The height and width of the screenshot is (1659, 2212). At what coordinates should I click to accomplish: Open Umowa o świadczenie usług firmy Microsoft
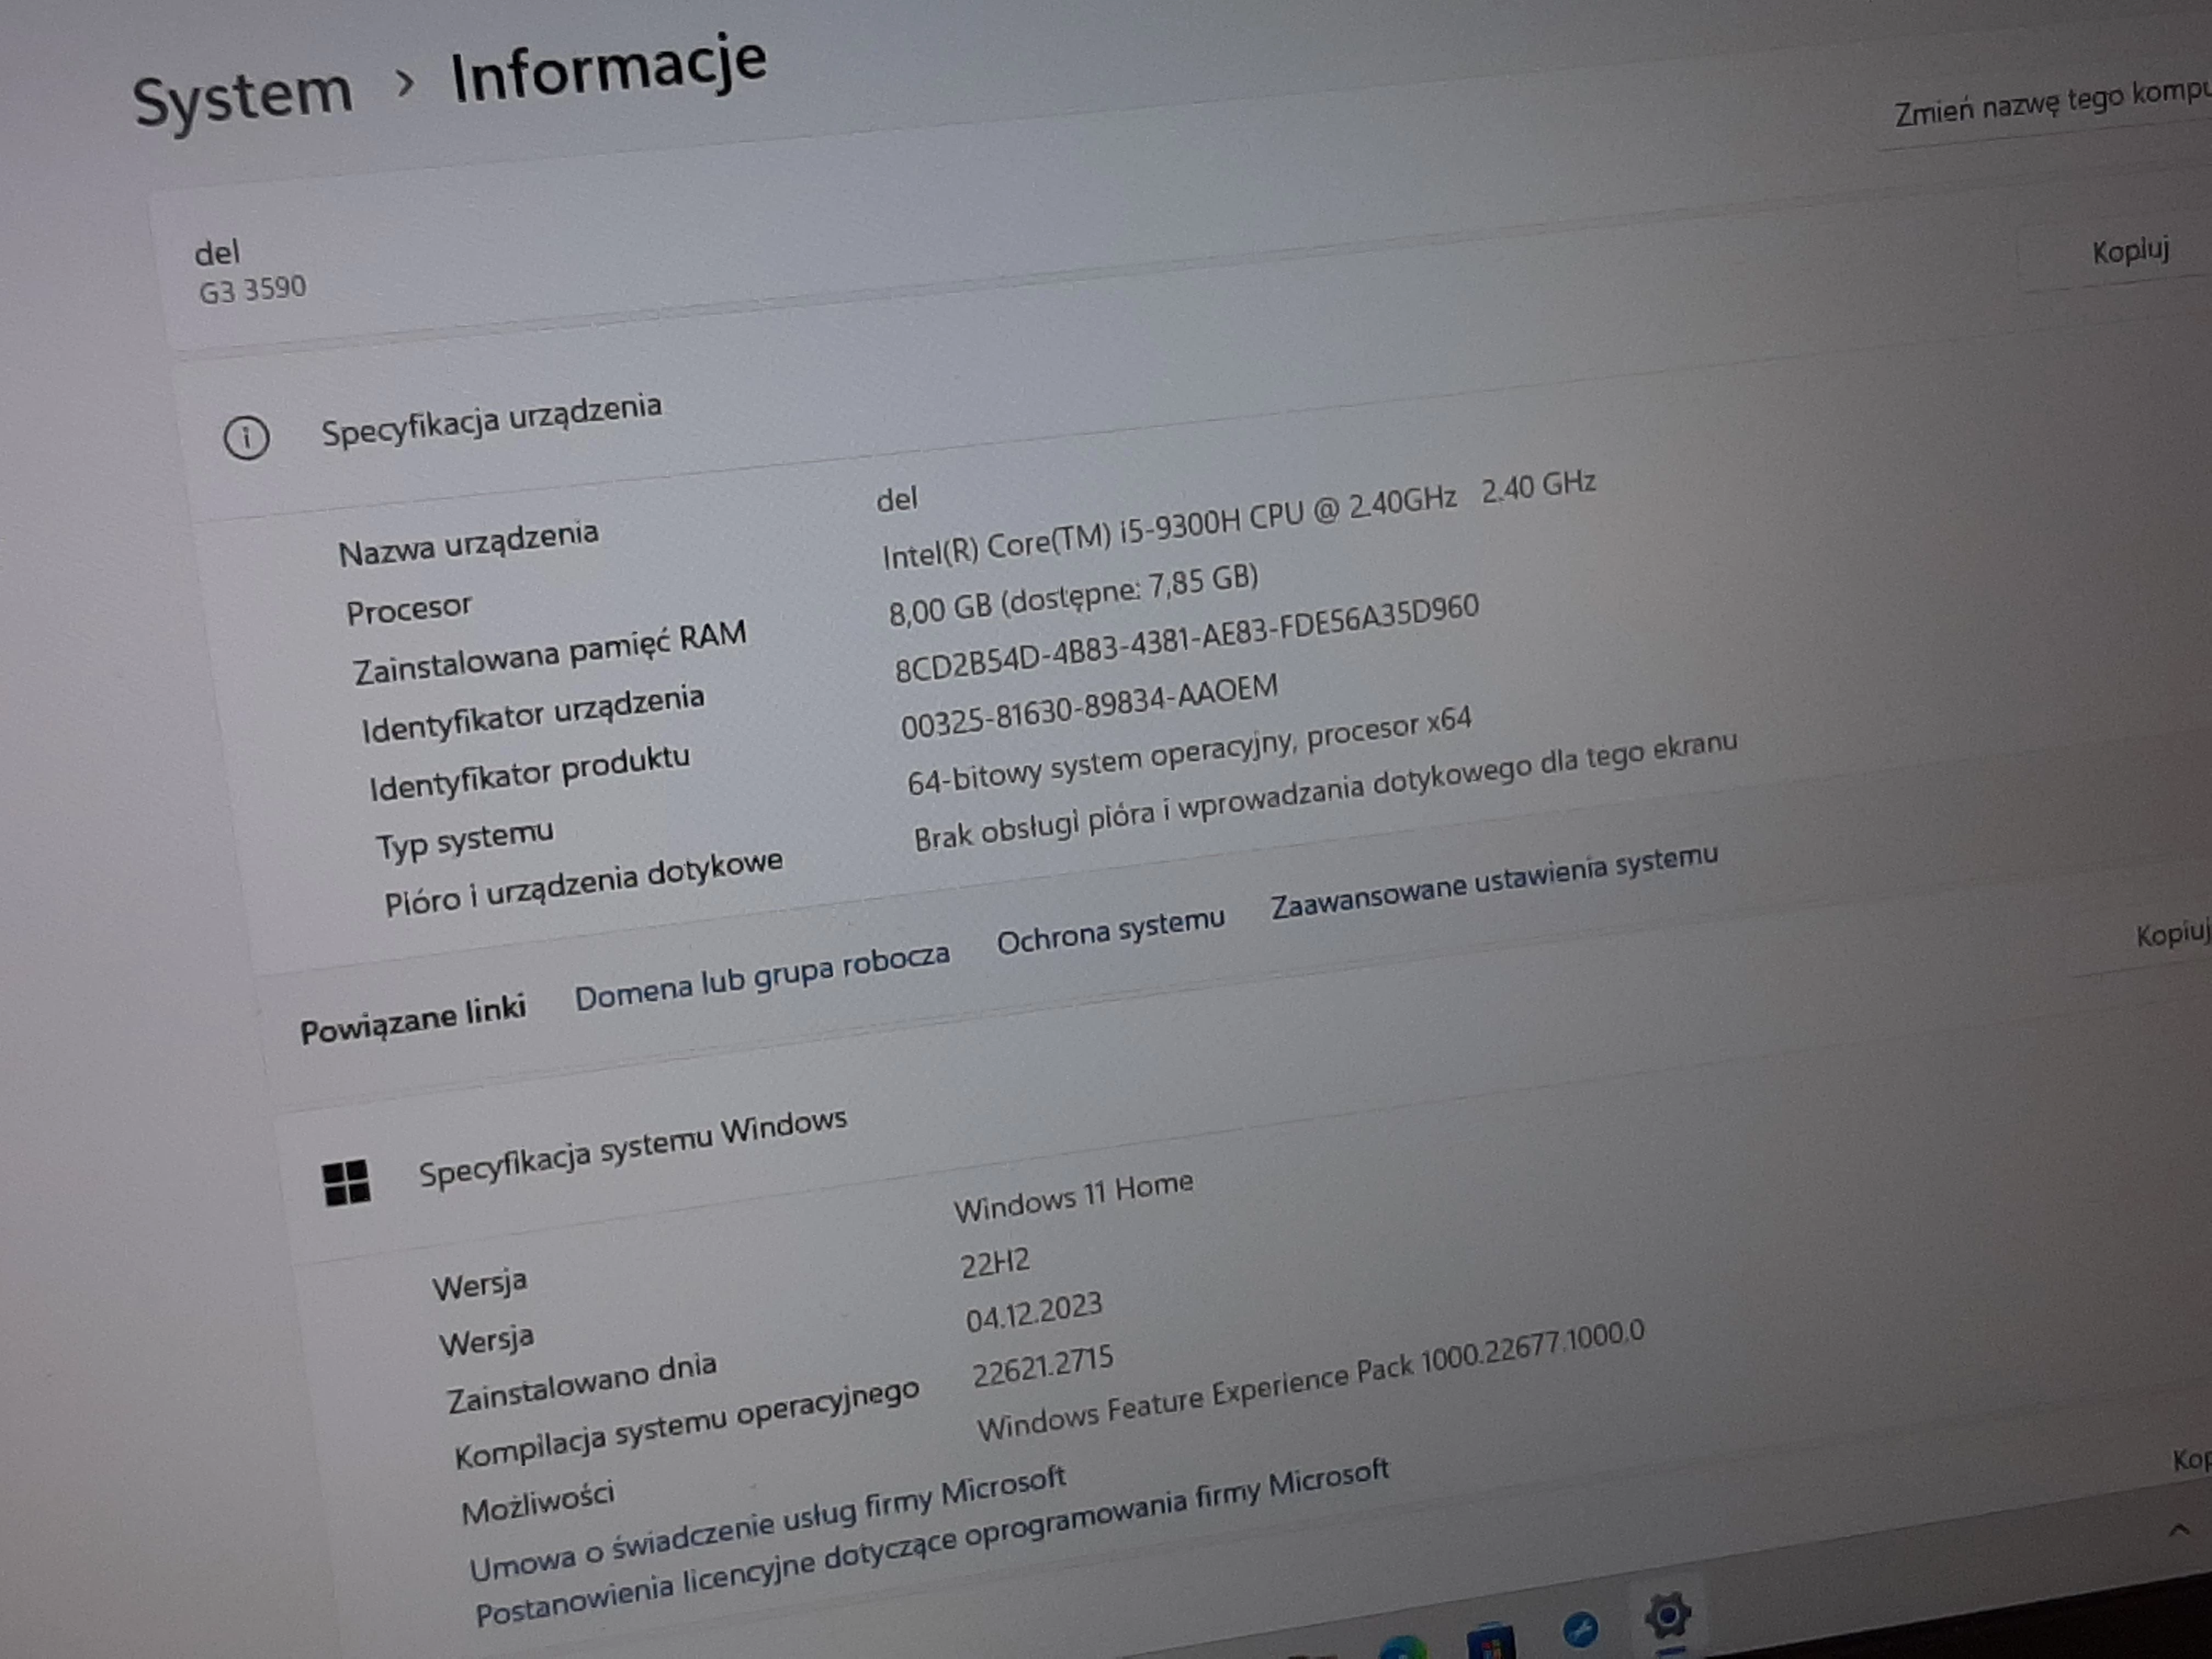768,1525
